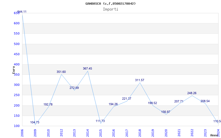Click the 111.73 data value
The height and width of the screenshot is (138, 221).
[x=100, y=121]
